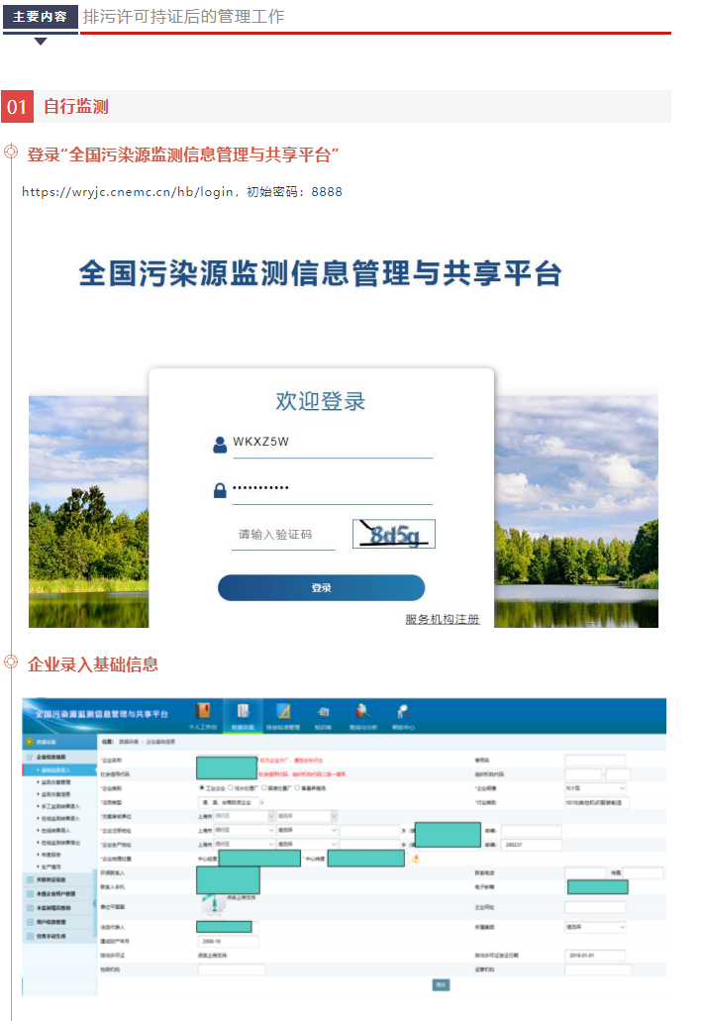Open district dropdown in 企业生产地址 row
This screenshot has width=703, height=1021.
(245, 844)
